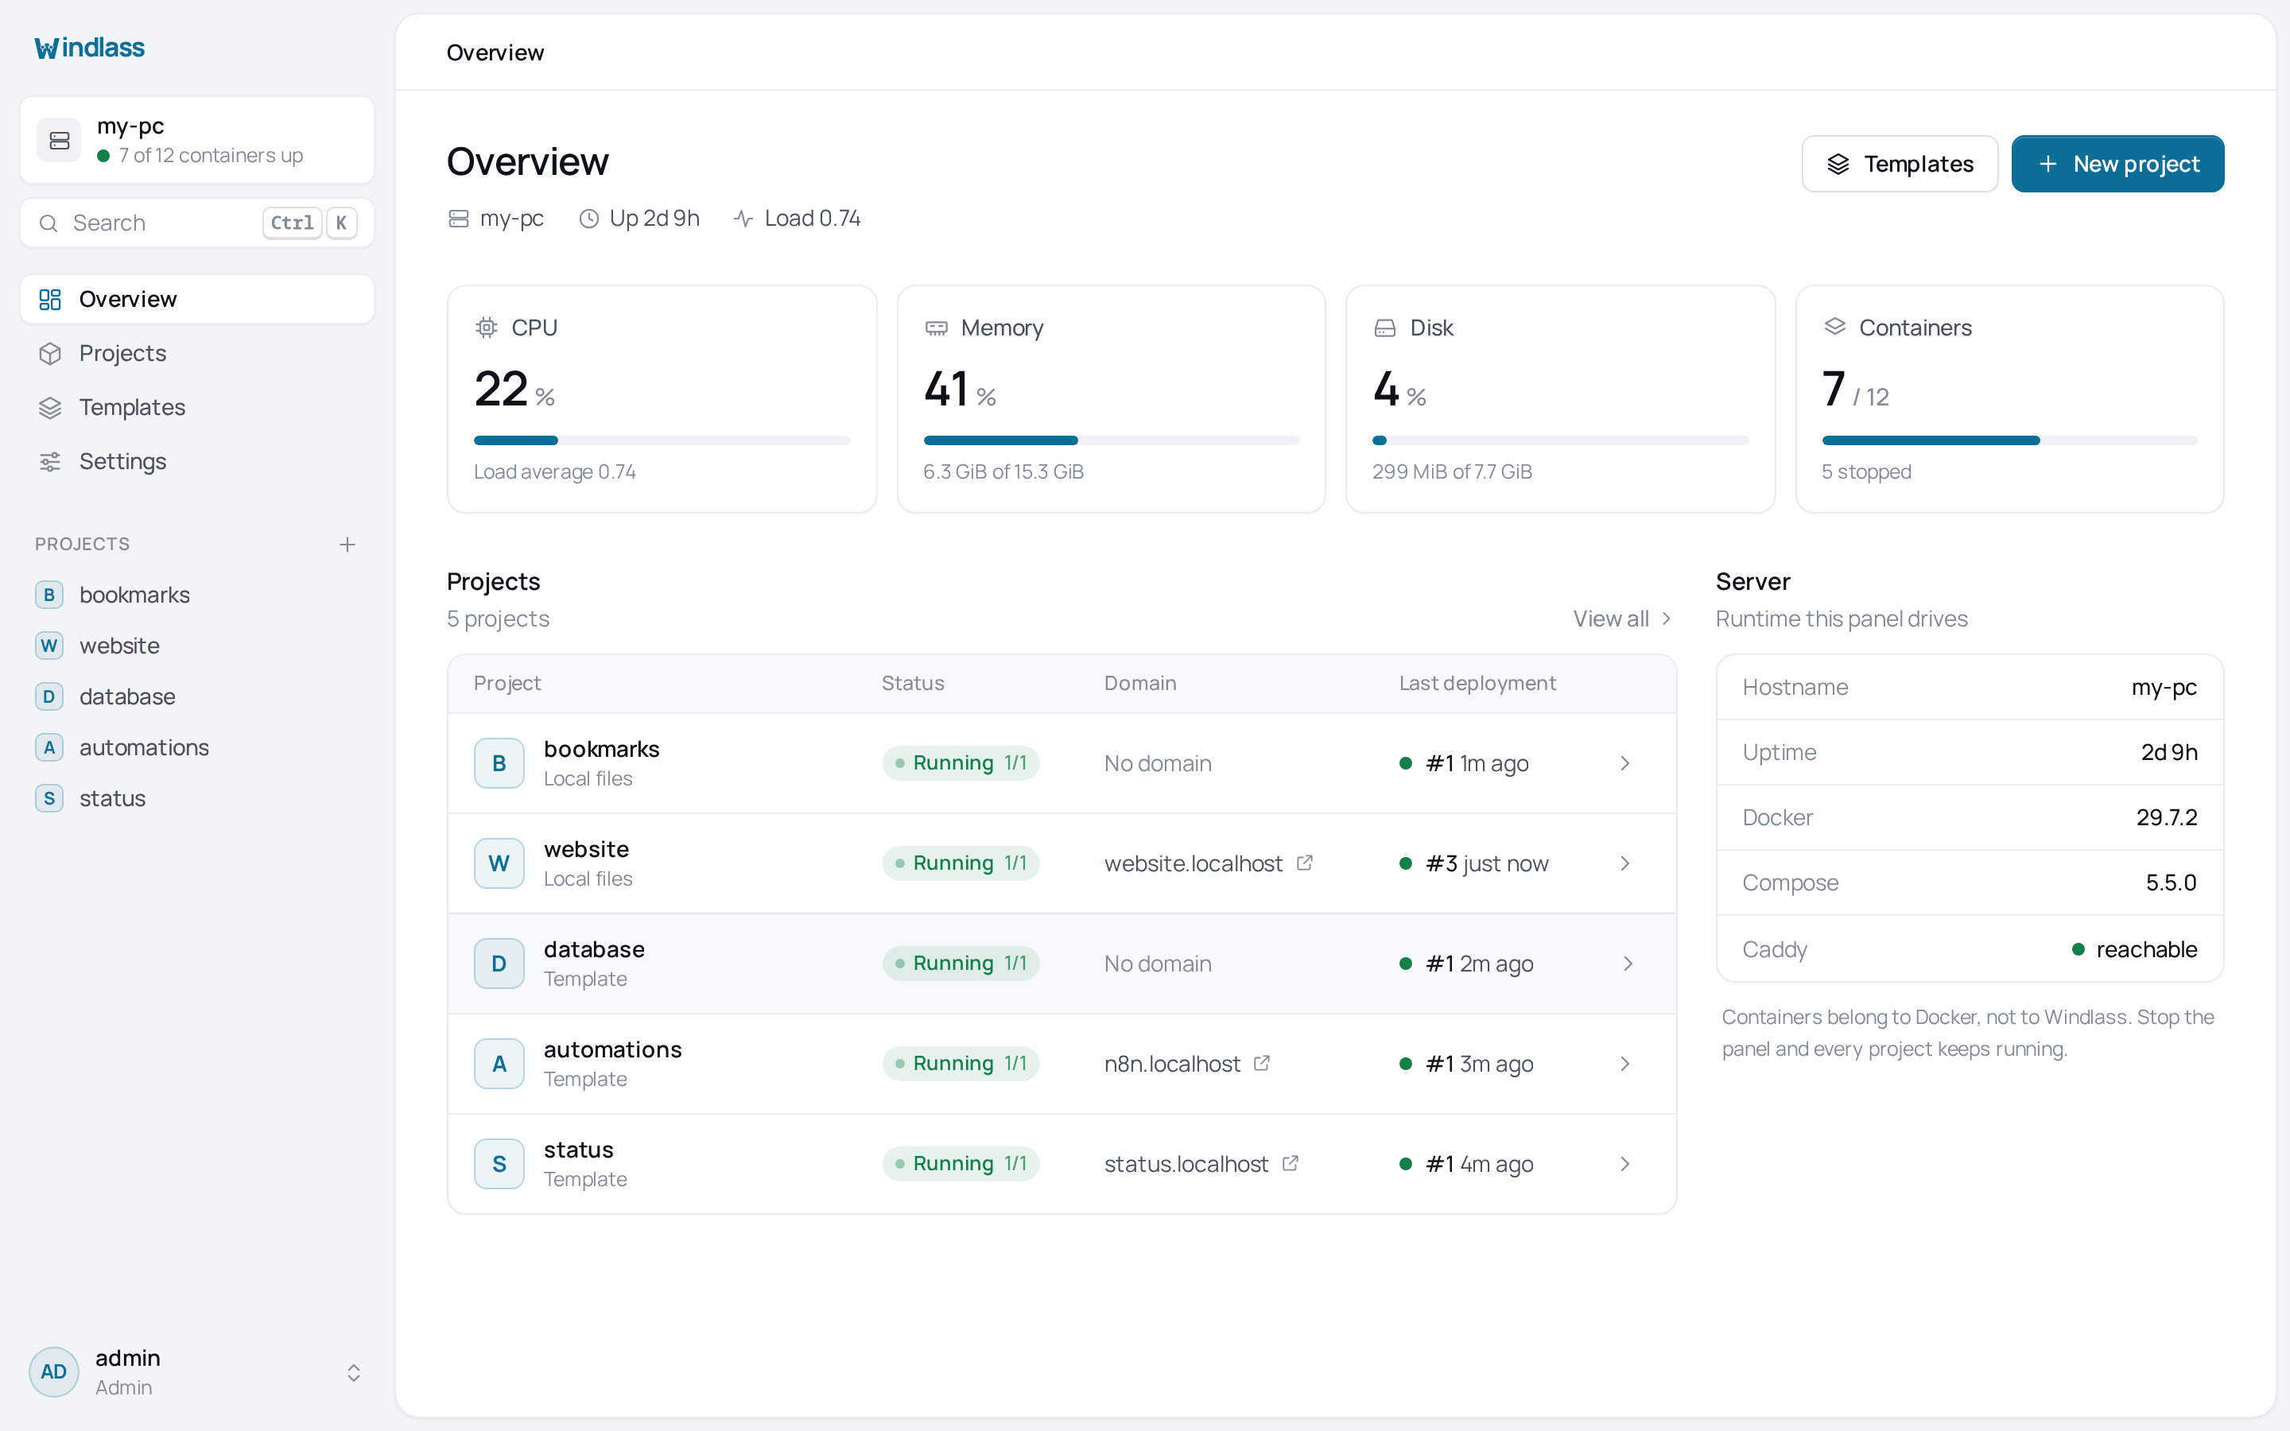
Task: Expand the admin account menu chevron
Action: [354, 1372]
